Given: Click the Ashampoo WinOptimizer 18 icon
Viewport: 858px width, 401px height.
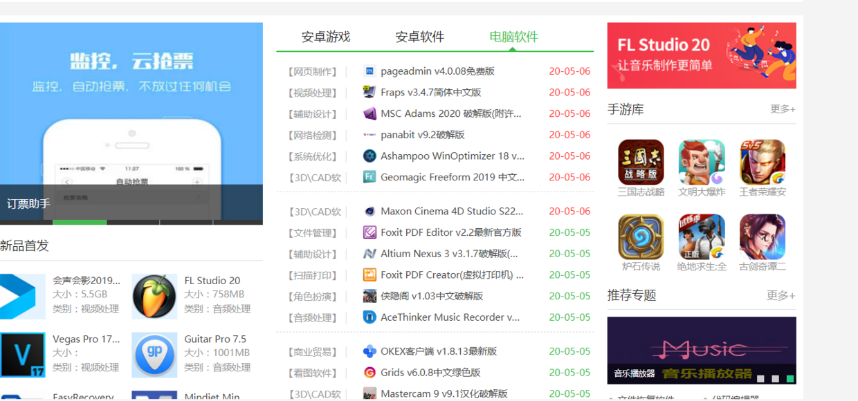Looking at the screenshot, I should coord(369,156).
